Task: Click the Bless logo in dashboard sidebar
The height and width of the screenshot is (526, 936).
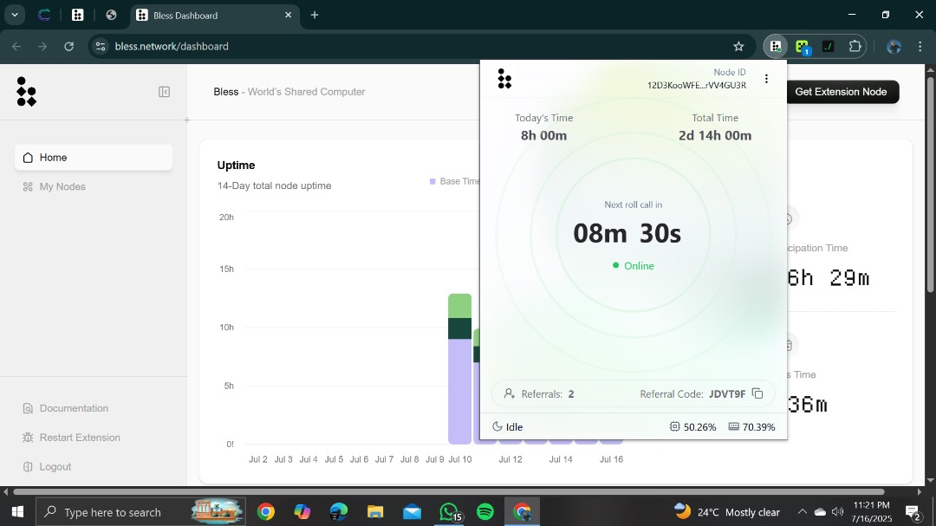Action: tap(26, 91)
